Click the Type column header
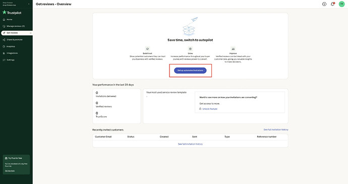Viewport: 348px width, 184px height. tap(227, 136)
